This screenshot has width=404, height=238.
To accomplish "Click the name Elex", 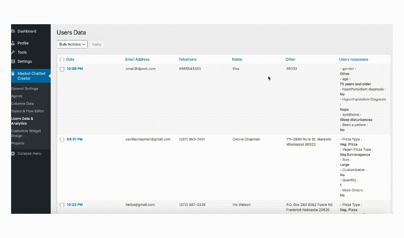I will click(x=236, y=69).
